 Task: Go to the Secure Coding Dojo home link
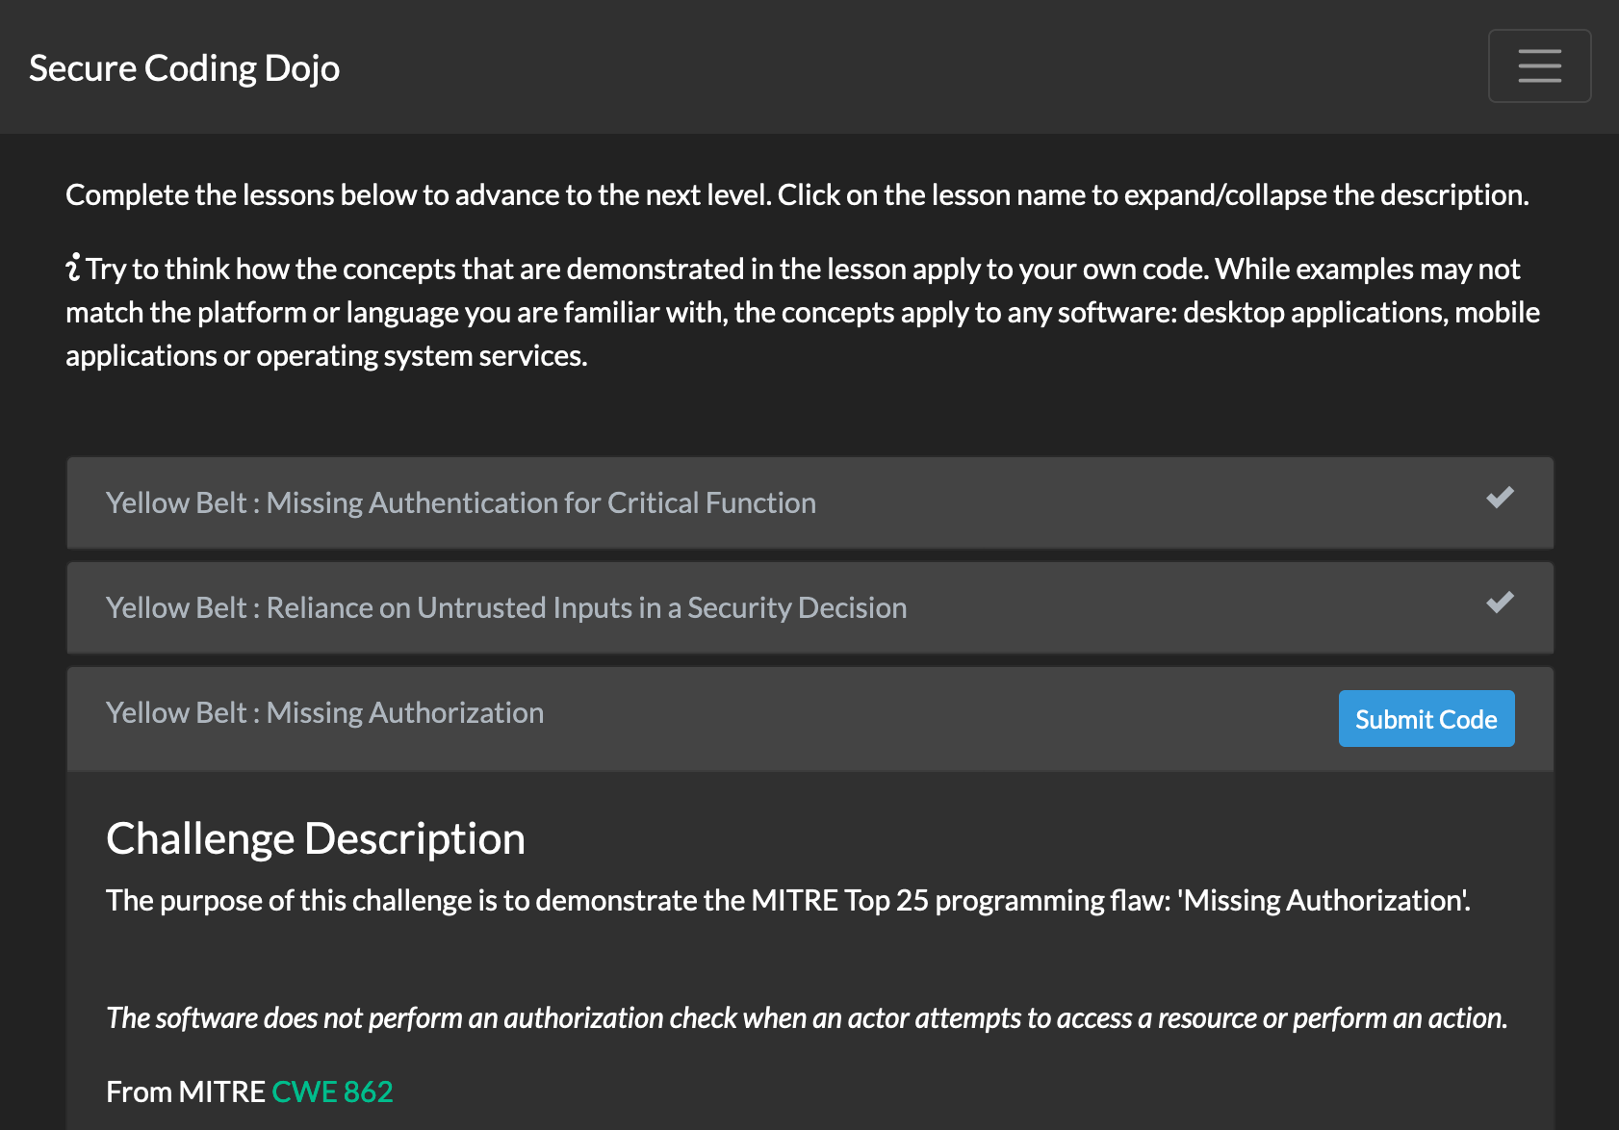click(x=184, y=68)
